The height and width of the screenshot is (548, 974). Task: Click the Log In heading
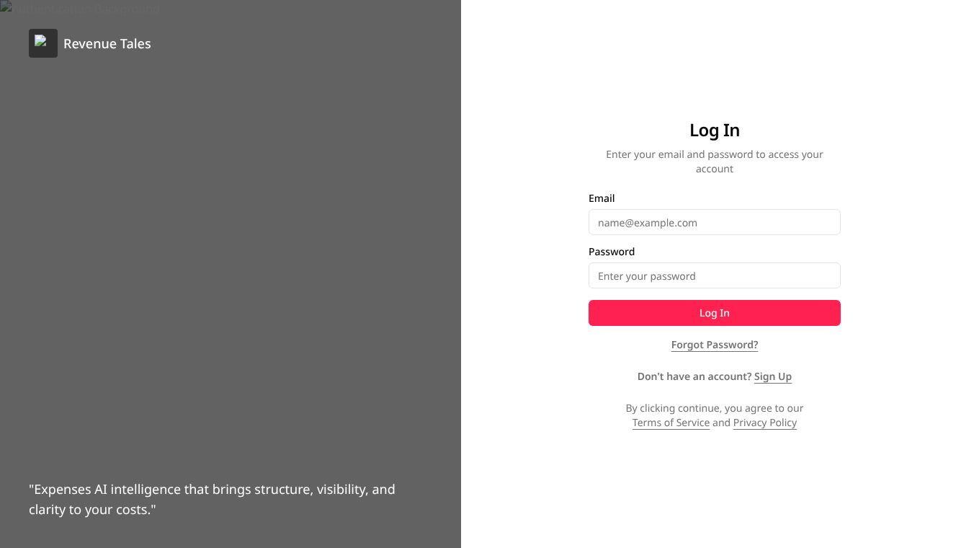click(x=714, y=130)
